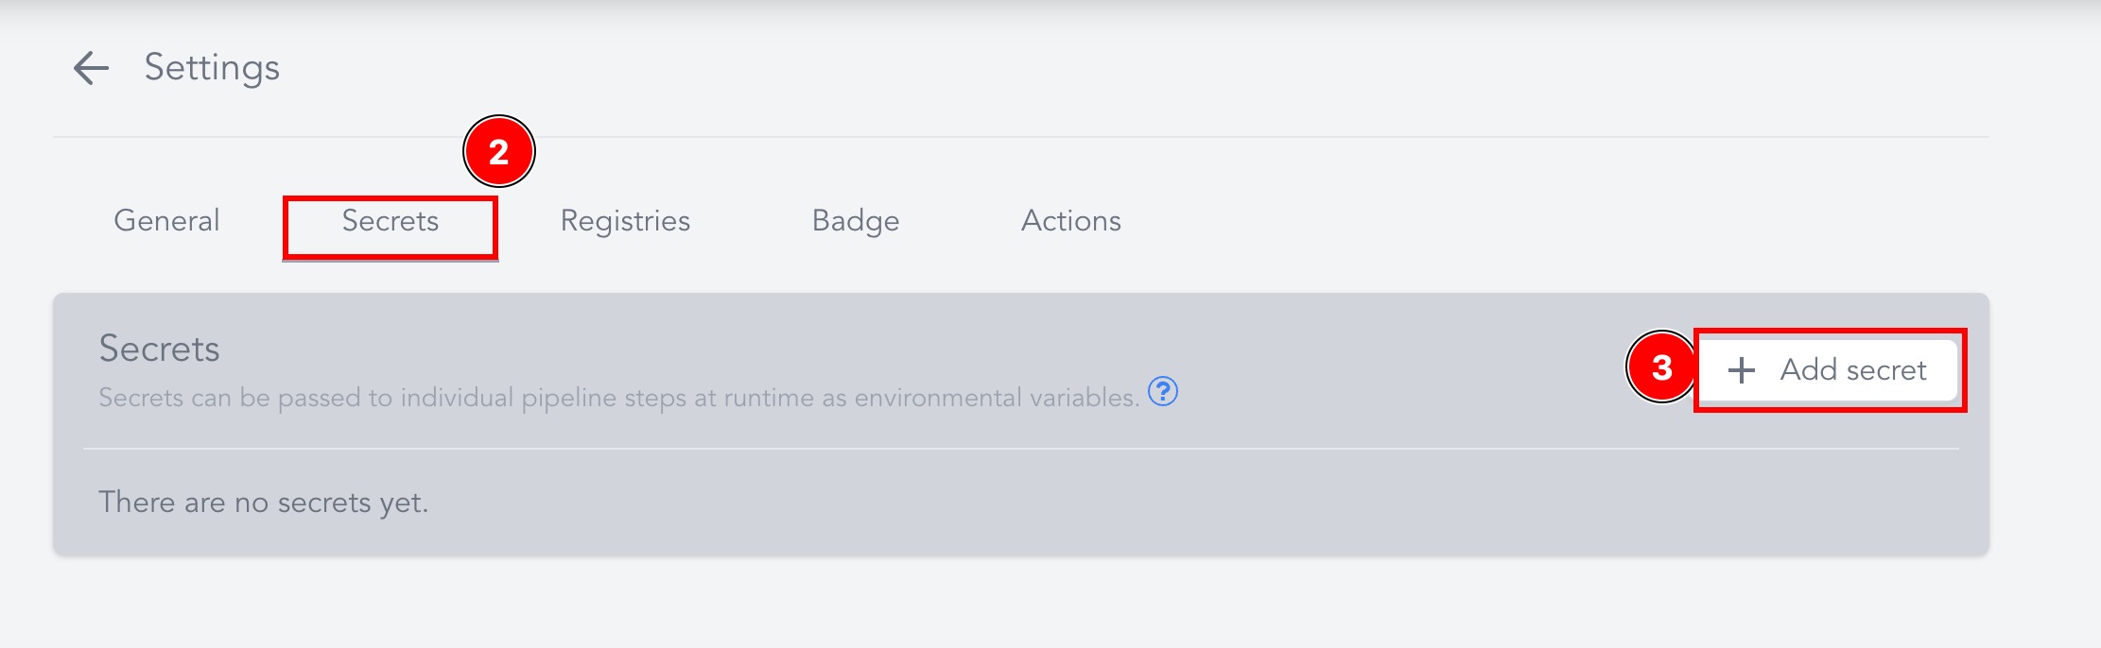Click the Secrets section heading

[159, 349]
